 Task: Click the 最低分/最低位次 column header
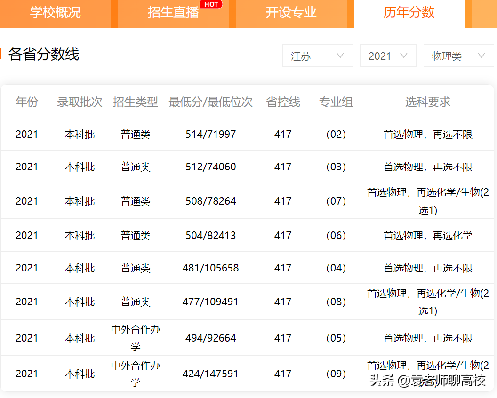(x=210, y=102)
